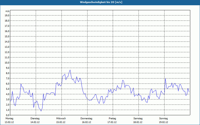The height and width of the screenshot is (125, 200).
Task: Select the 14,0 y-axis value
Action: (7, 41)
